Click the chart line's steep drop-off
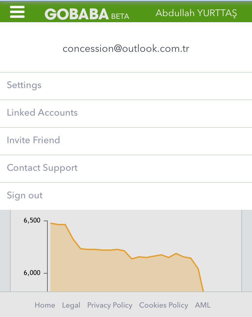The height and width of the screenshot is (317, 252). pos(201,280)
